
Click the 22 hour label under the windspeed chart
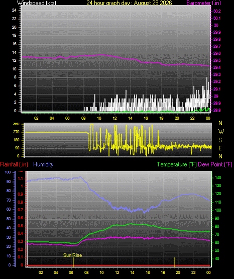pos(192,118)
